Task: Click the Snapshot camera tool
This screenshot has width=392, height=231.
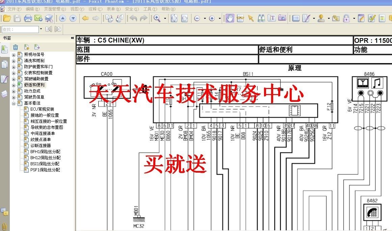Action: (x=282, y=18)
